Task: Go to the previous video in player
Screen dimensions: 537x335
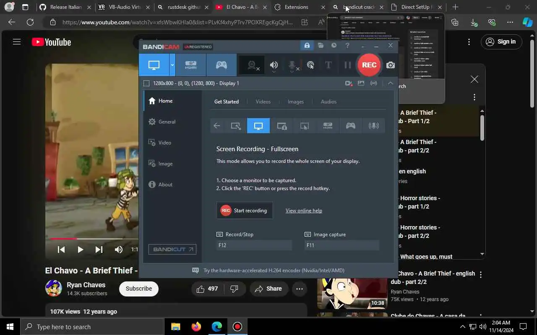Action: coord(61,250)
